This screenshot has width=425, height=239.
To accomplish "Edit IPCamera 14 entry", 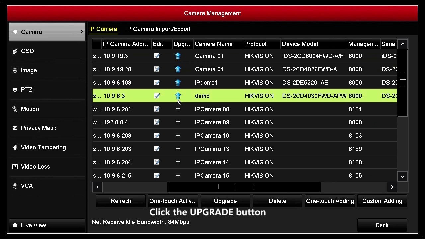I will pyautogui.click(x=157, y=162).
